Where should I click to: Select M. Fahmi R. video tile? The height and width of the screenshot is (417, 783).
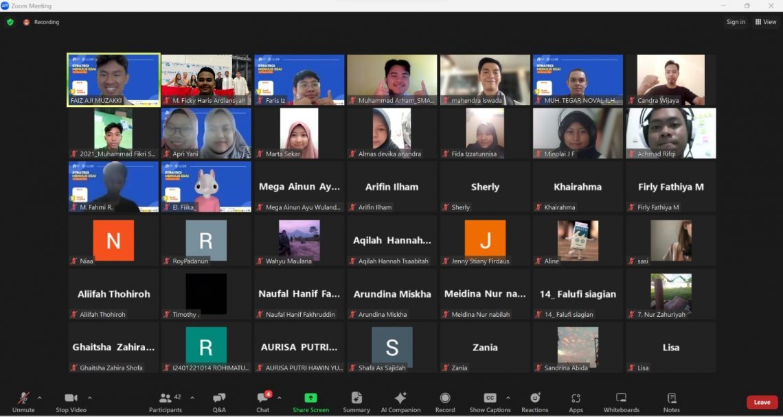[x=114, y=187]
